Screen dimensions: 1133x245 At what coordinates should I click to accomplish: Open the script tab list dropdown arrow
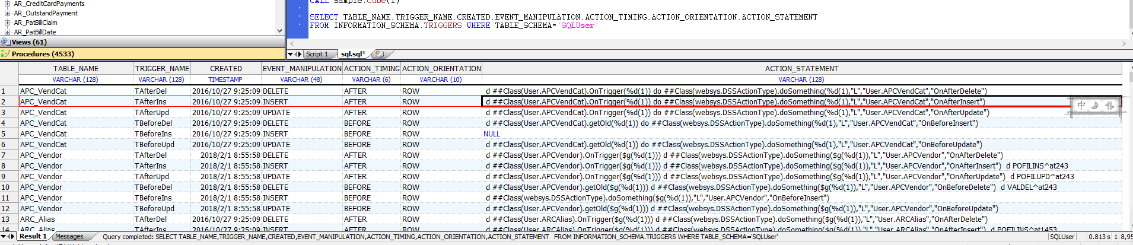click(x=291, y=54)
